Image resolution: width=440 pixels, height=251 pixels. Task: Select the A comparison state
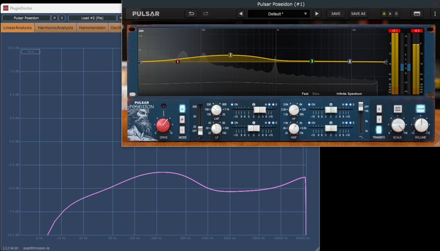point(384,14)
